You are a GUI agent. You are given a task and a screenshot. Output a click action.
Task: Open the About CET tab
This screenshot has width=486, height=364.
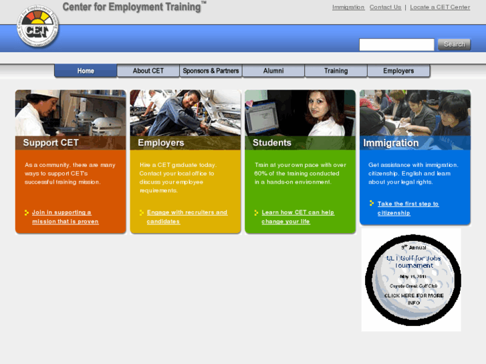tap(148, 71)
